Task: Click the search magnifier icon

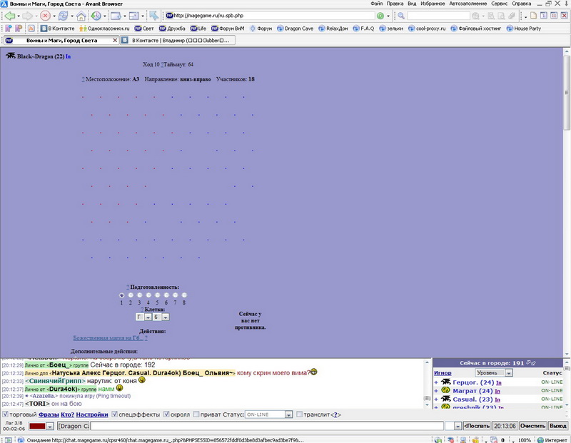Action: pyautogui.click(x=401, y=16)
